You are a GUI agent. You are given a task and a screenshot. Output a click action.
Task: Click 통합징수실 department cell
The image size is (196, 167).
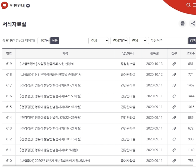coord(128,64)
